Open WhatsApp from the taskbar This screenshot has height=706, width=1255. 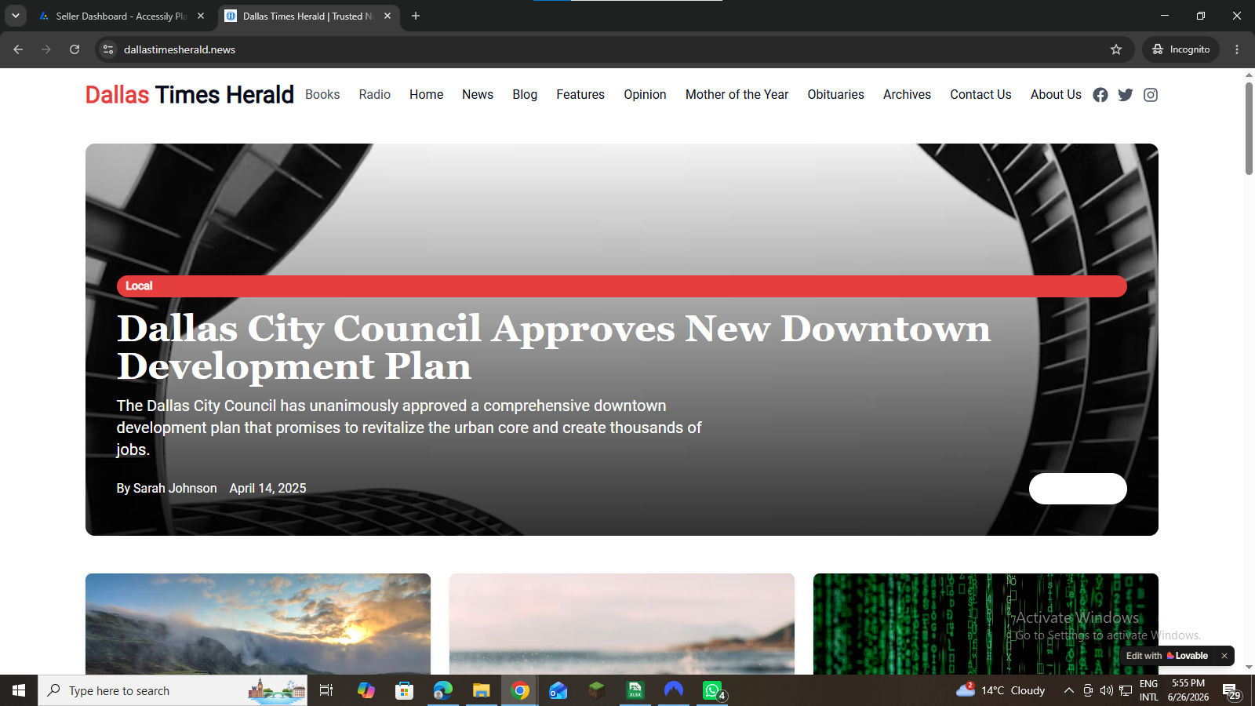[712, 690]
